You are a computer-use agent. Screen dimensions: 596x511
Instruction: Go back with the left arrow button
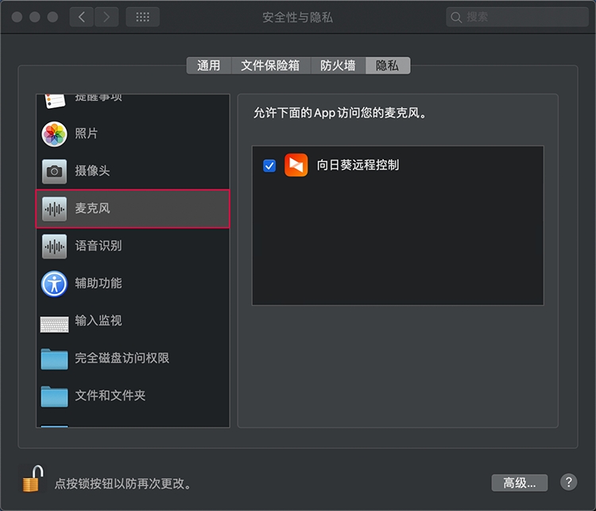82,17
